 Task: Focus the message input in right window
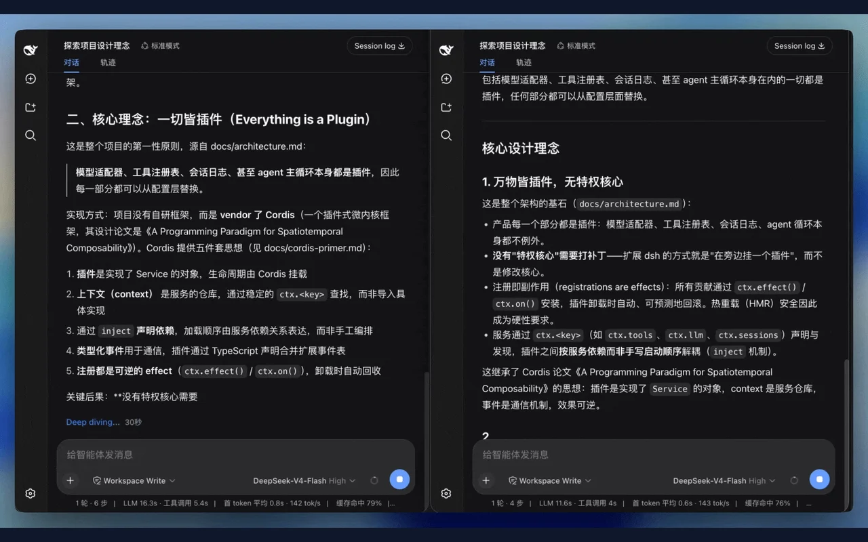654,455
